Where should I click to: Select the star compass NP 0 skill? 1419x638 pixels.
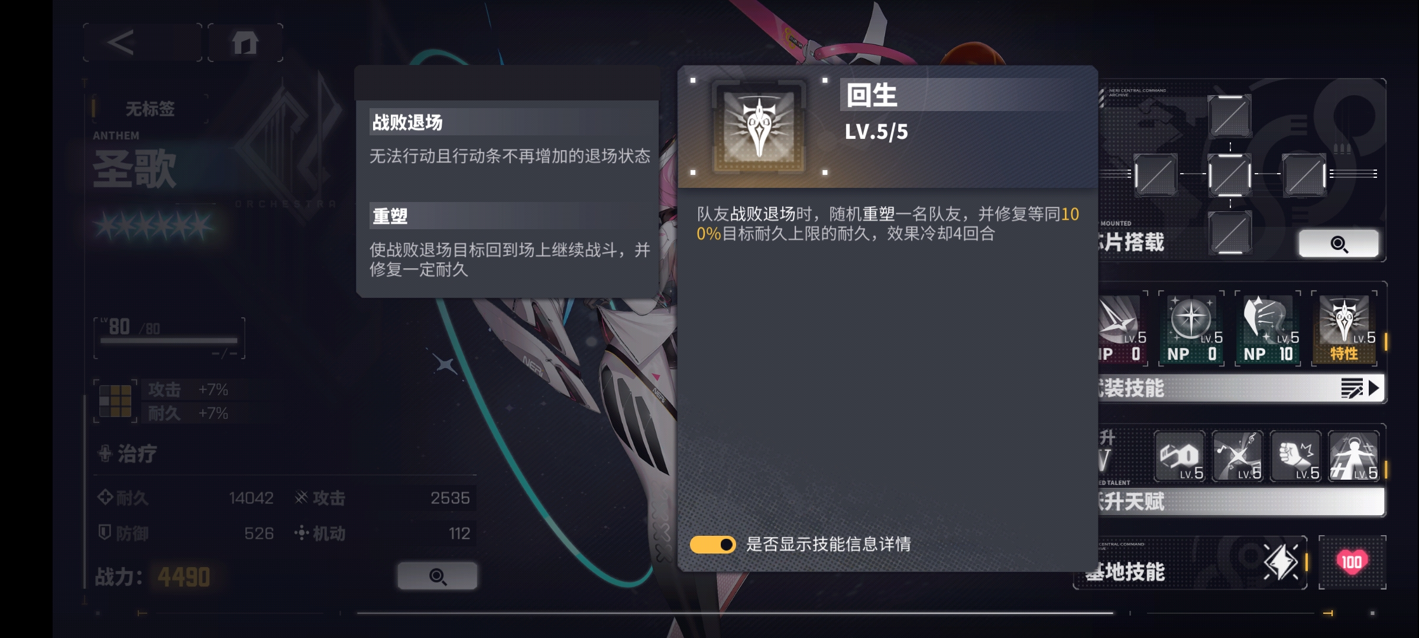coord(1191,328)
